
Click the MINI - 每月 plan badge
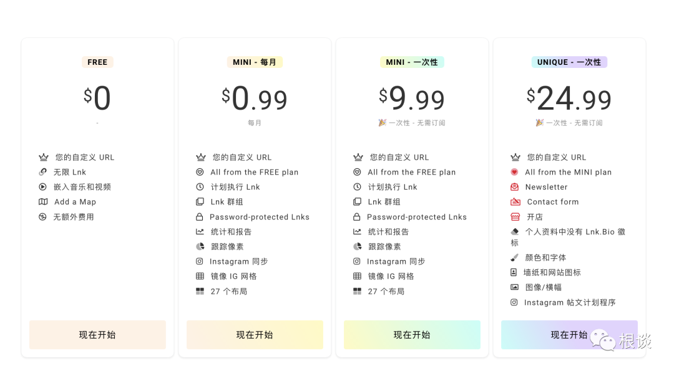pyautogui.click(x=255, y=62)
